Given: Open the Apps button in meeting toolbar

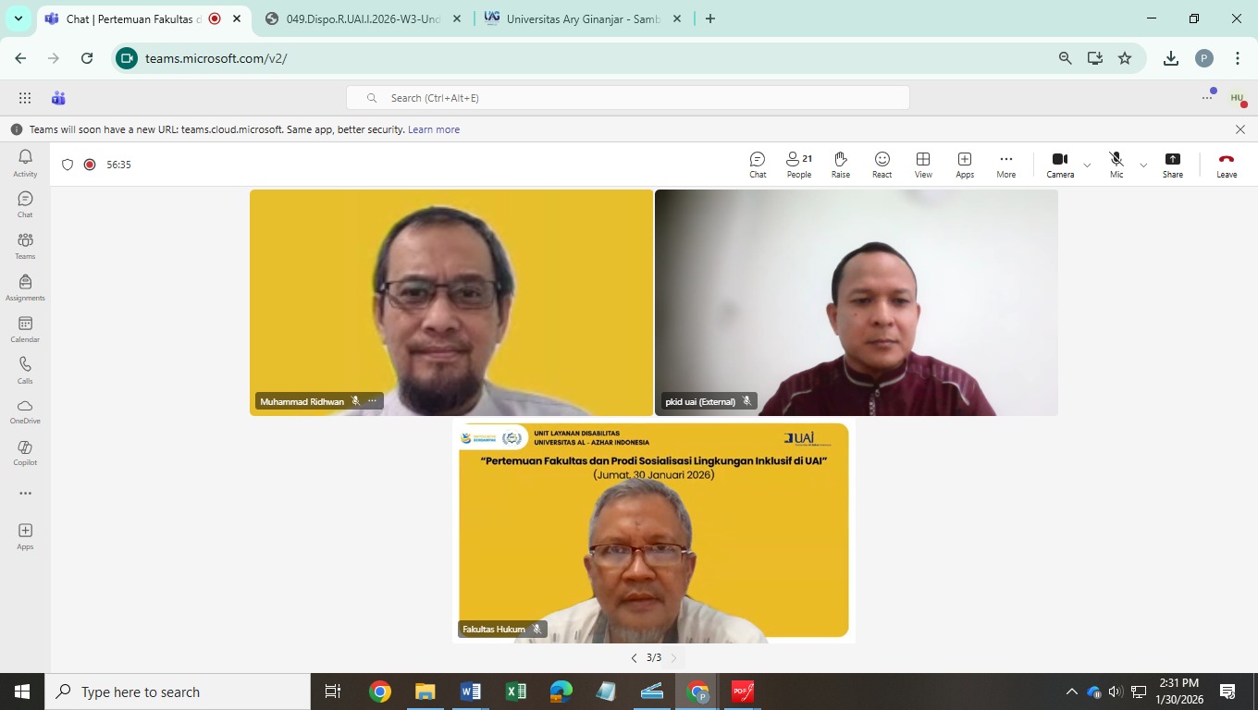Looking at the screenshot, I should (965, 165).
